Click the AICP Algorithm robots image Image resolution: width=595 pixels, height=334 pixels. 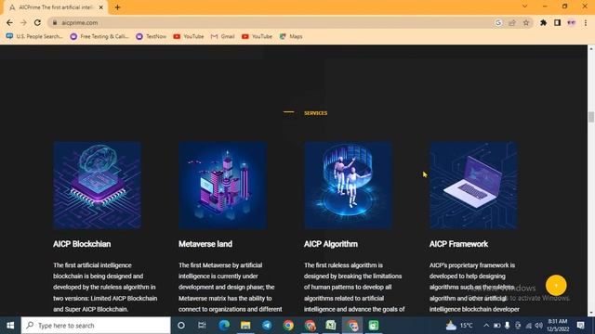click(348, 186)
